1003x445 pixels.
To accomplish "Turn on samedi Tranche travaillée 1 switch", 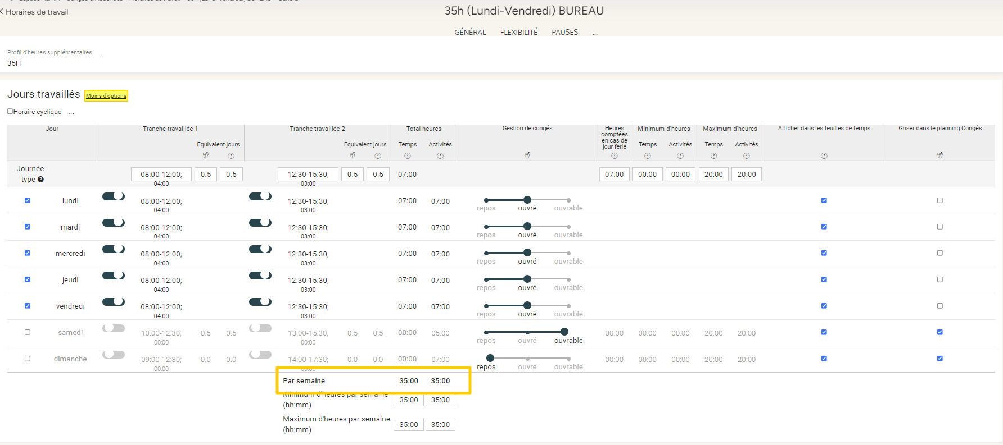I will tap(114, 328).
